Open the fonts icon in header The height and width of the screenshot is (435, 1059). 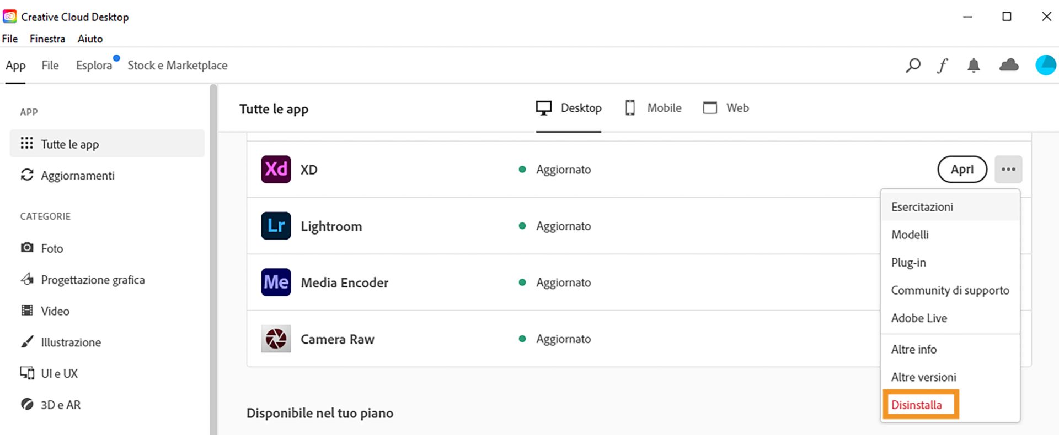coord(943,66)
